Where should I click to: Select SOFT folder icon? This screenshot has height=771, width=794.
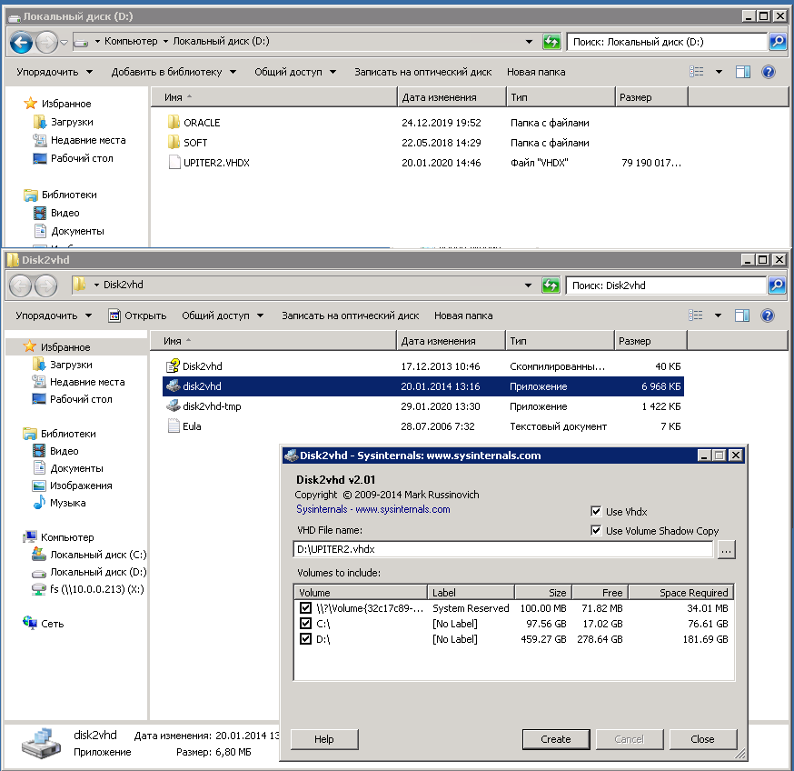tap(174, 143)
